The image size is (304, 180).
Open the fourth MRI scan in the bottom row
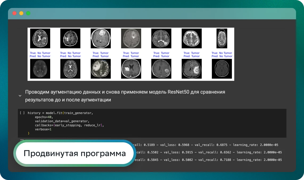point(131,69)
